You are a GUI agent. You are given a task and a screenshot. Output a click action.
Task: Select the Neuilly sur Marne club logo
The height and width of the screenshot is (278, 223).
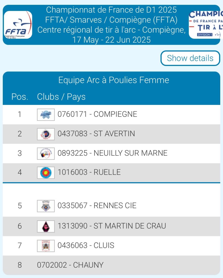click(46, 153)
